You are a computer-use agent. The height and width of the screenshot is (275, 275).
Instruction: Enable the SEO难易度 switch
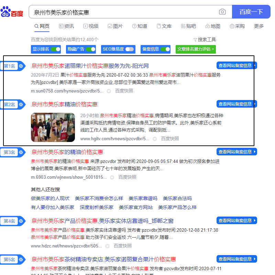click(130, 49)
